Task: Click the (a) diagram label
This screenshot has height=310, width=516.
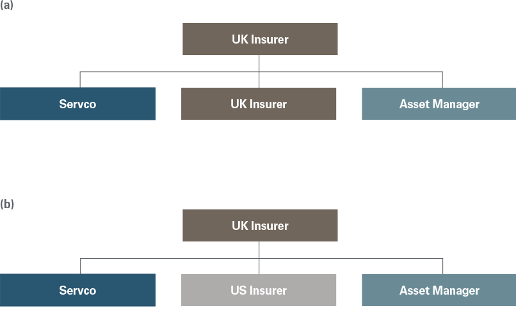Action: [x=6, y=5]
